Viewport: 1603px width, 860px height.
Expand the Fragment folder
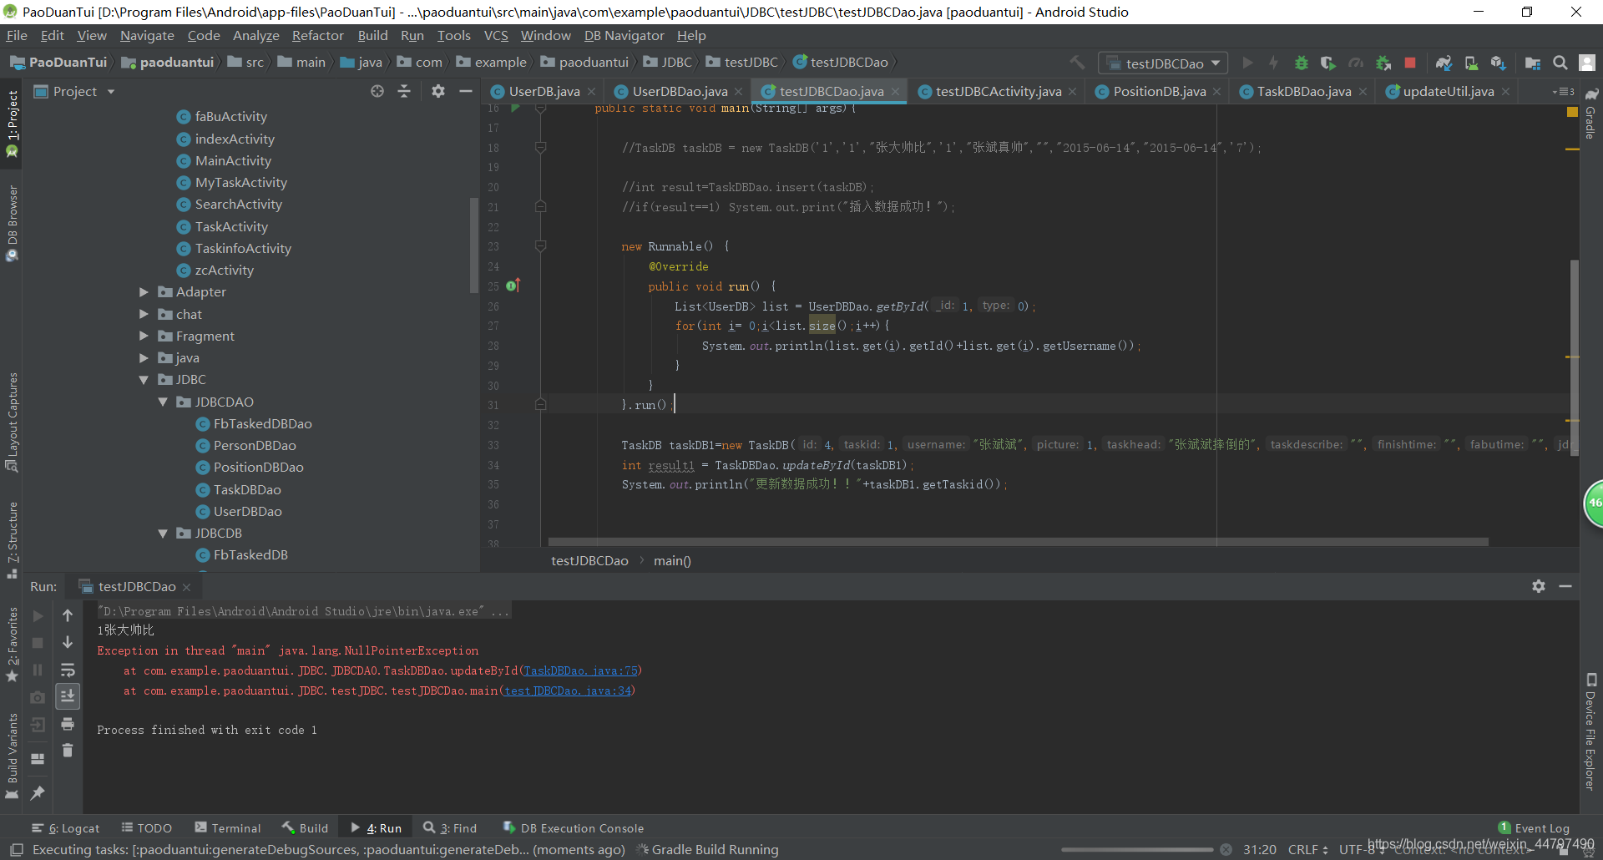point(144,336)
